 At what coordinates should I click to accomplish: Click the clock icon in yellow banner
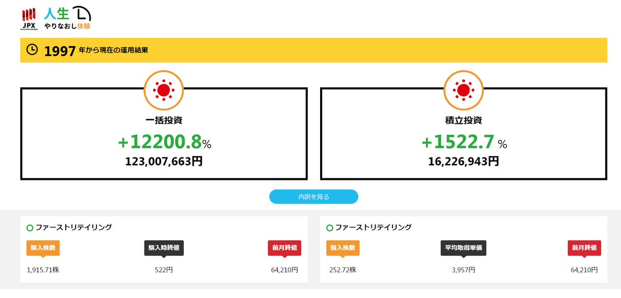tap(32, 50)
